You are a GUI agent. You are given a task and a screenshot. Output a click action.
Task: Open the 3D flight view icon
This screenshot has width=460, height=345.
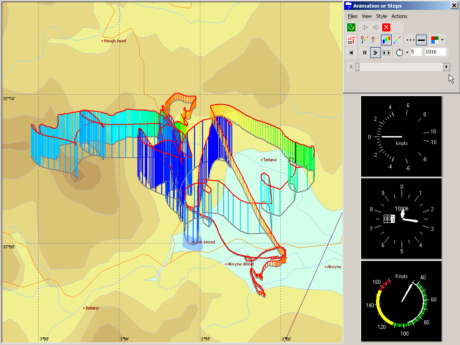tap(351, 40)
